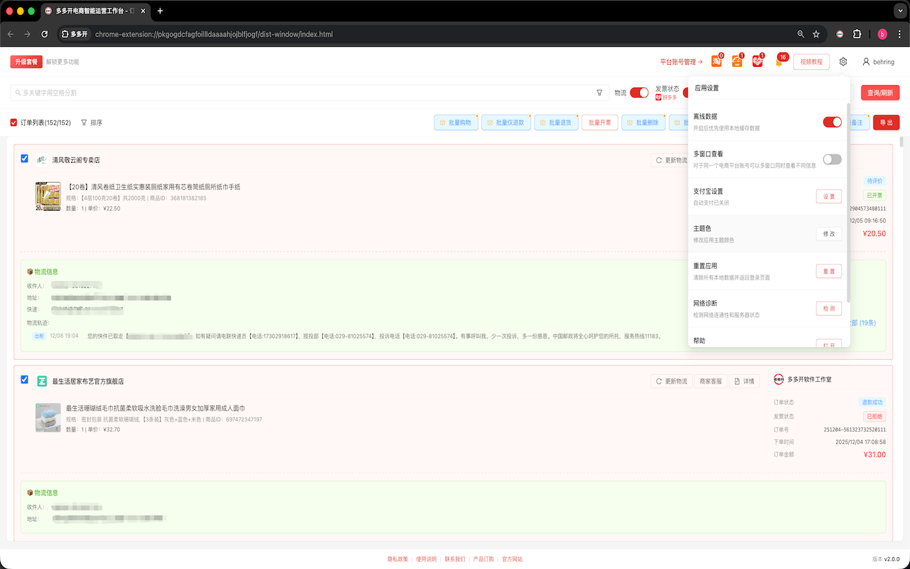Click the 查询/刷新 button
The image size is (910, 569).
pyautogui.click(x=880, y=92)
